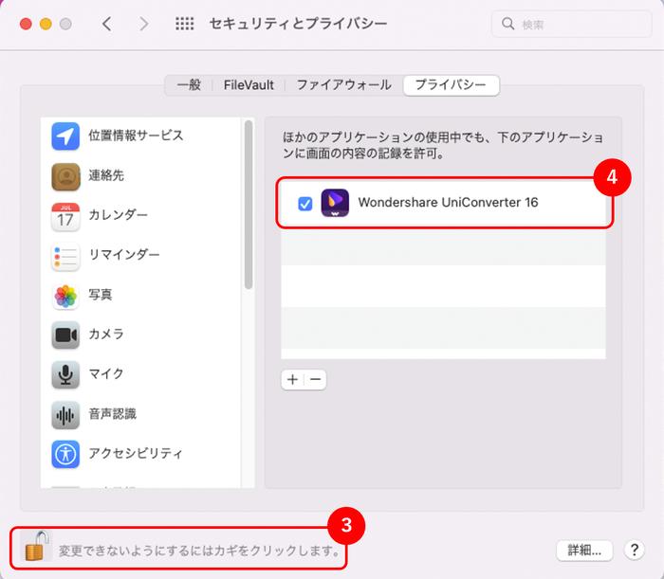Close the preferences window with red button
Screen dimensions: 664x579
click(x=26, y=24)
